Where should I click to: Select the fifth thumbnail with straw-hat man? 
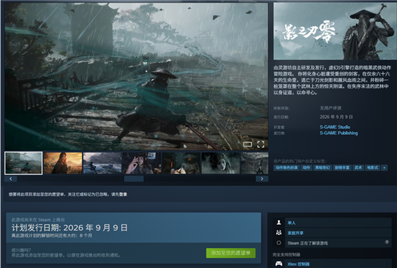pos(181,163)
